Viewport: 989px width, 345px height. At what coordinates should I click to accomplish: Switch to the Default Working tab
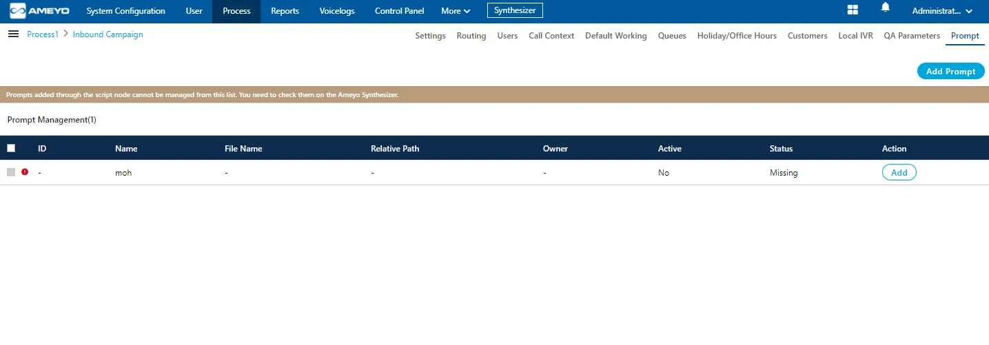616,36
